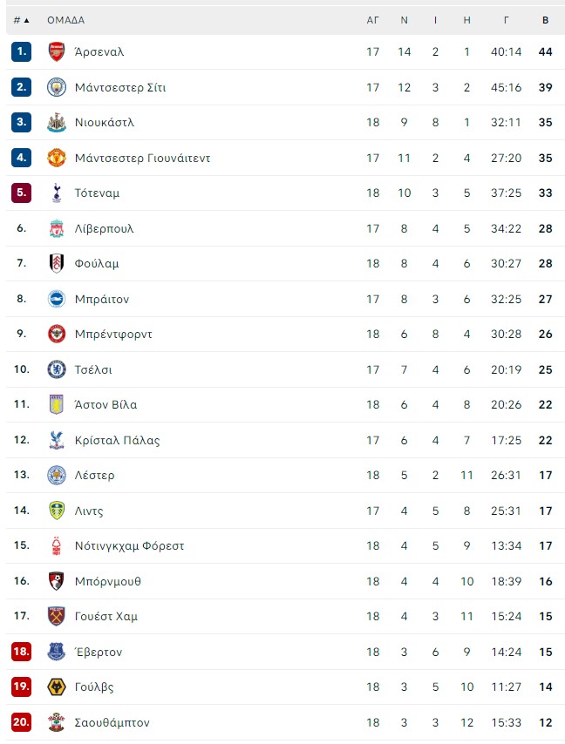Click the red relegation badge number 20
Image resolution: width=565 pixels, height=744 pixels.
point(22,722)
